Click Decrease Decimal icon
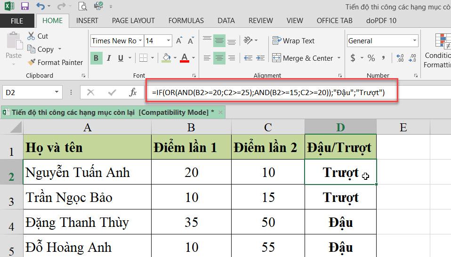The width and height of the screenshot is (451, 257). pyautogui.click(x=412, y=58)
